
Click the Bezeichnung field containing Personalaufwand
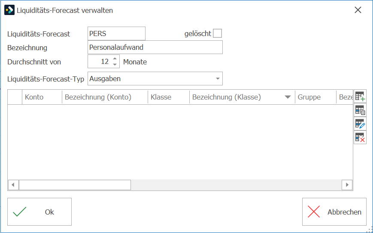click(155, 47)
